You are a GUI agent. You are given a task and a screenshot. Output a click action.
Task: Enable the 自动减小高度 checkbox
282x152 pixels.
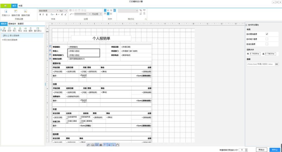tap(267, 39)
